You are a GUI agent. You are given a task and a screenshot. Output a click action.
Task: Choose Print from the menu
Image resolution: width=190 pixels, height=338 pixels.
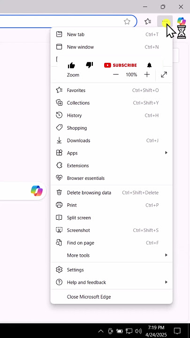pyautogui.click(x=111, y=205)
